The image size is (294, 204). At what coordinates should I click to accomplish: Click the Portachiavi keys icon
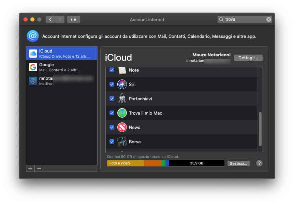(122, 99)
